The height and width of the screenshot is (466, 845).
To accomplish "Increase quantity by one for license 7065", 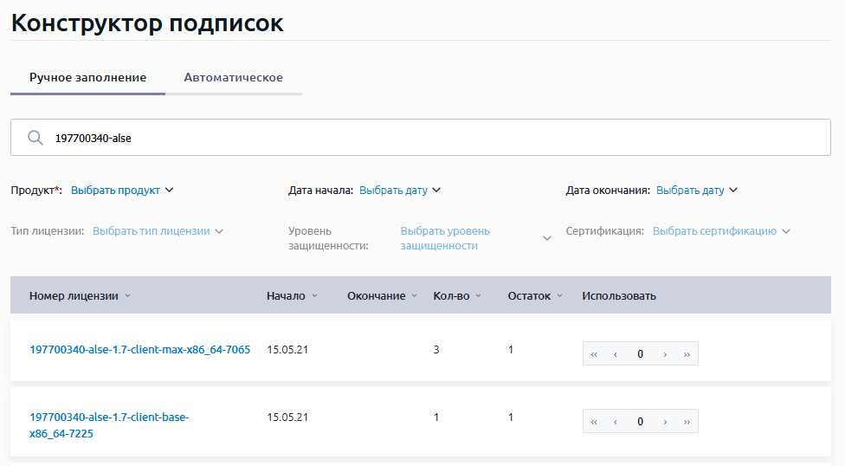I will tap(664, 354).
